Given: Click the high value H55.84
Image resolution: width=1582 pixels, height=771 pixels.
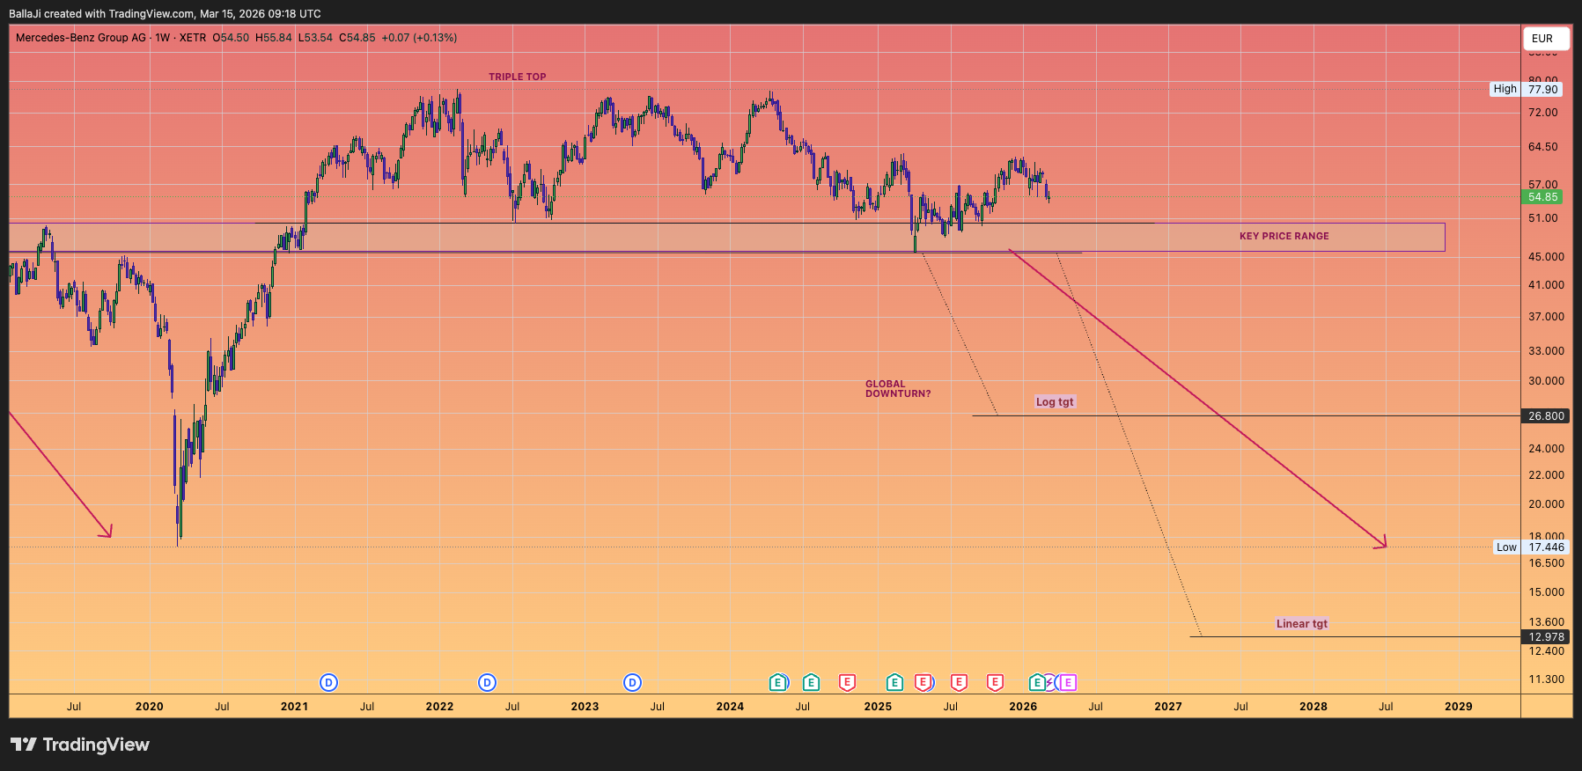Looking at the screenshot, I should (x=274, y=38).
